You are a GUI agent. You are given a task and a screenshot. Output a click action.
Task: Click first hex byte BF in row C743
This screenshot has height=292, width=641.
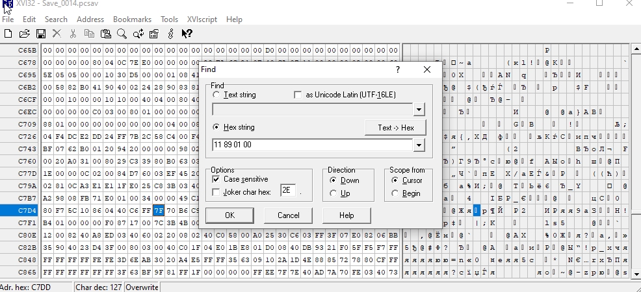tap(47, 149)
